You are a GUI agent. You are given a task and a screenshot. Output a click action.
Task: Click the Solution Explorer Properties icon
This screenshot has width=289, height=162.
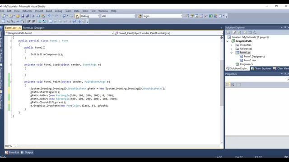[228, 32]
